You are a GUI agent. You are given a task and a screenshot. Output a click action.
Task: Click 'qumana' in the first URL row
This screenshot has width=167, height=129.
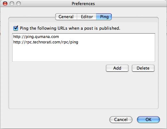tap(43, 37)
